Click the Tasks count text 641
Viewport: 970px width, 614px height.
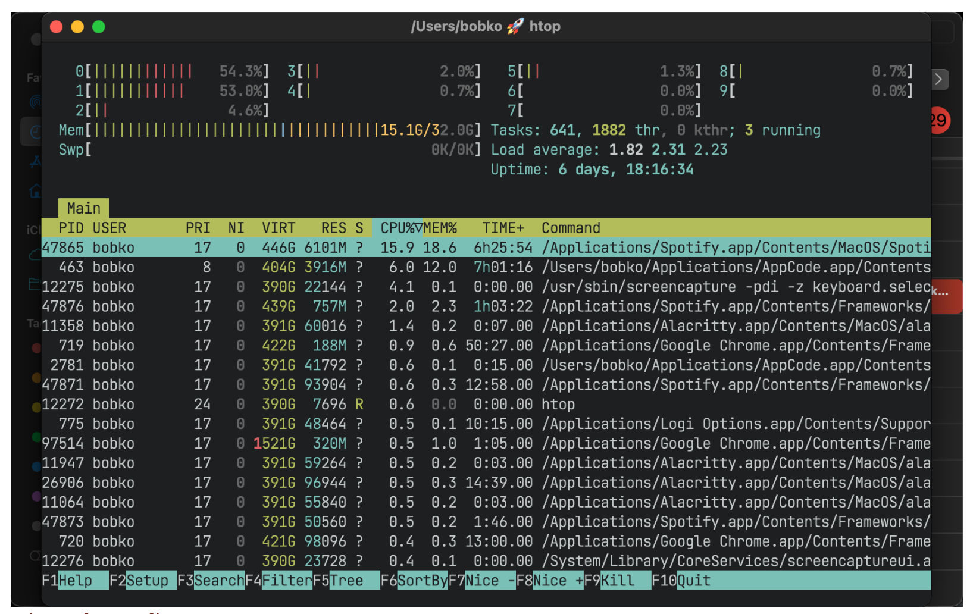click(562, 130)
